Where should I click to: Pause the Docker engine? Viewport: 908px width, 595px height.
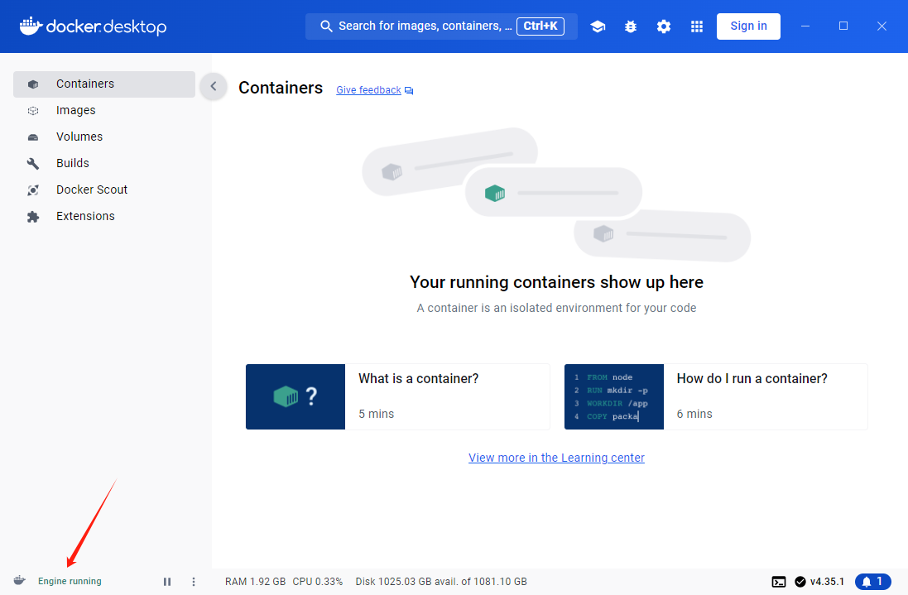(x=166, y=582)
